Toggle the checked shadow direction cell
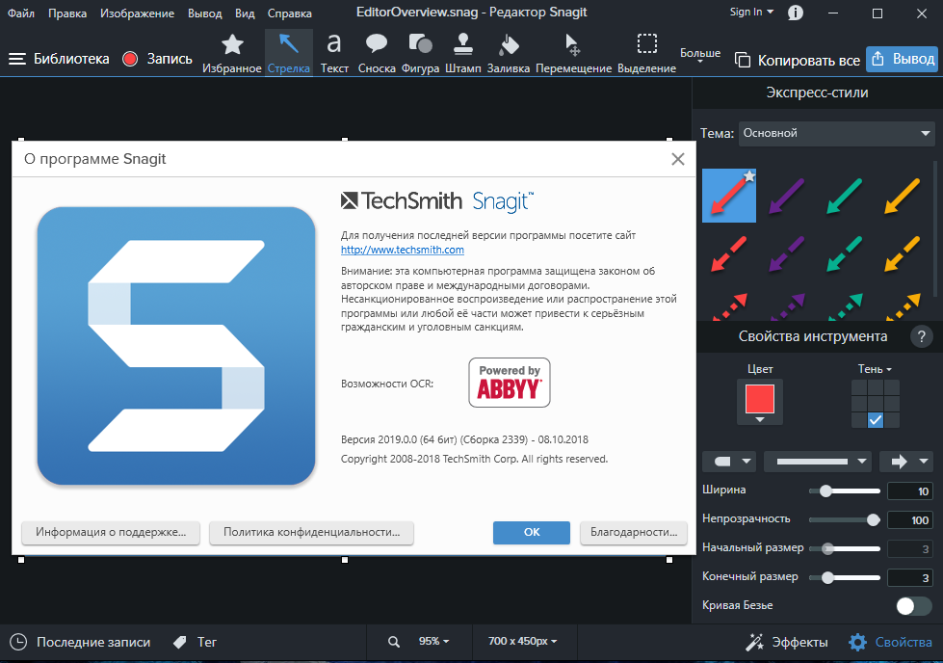 coord(876,420)
